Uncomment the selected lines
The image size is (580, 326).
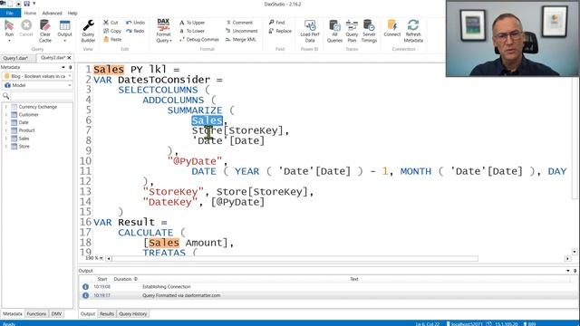click(242, 31)
